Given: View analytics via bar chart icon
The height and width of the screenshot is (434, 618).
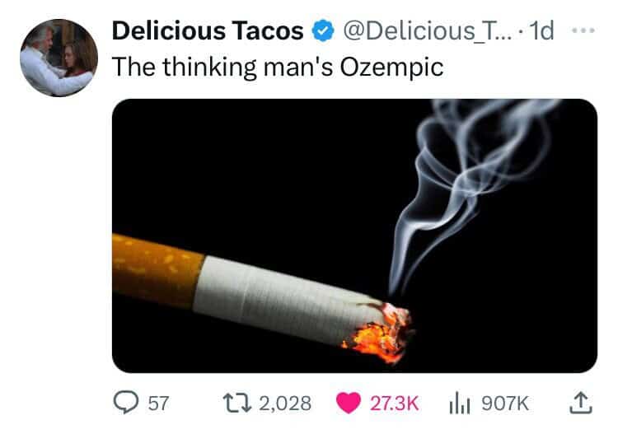Looking at the screenshot, I should click(460, 403).
